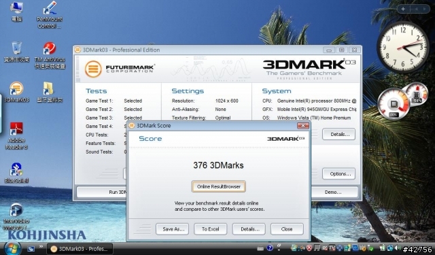Minimize the 3DMark03 main window
Screen dimensions: 435x255
click(329, 50)
